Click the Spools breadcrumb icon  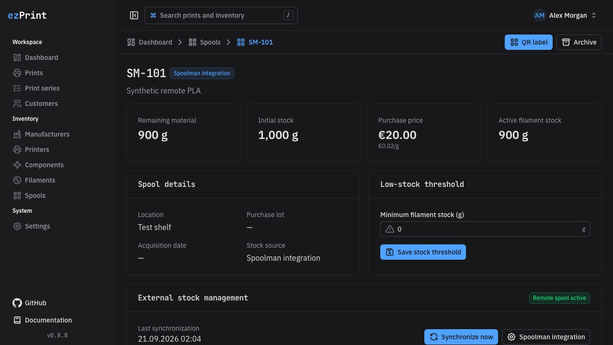[193, 42]
